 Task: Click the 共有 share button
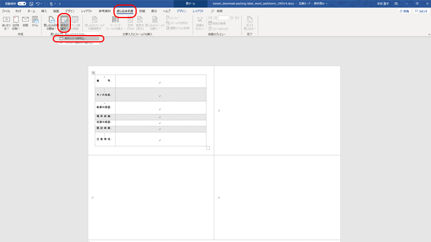(404, 11)
